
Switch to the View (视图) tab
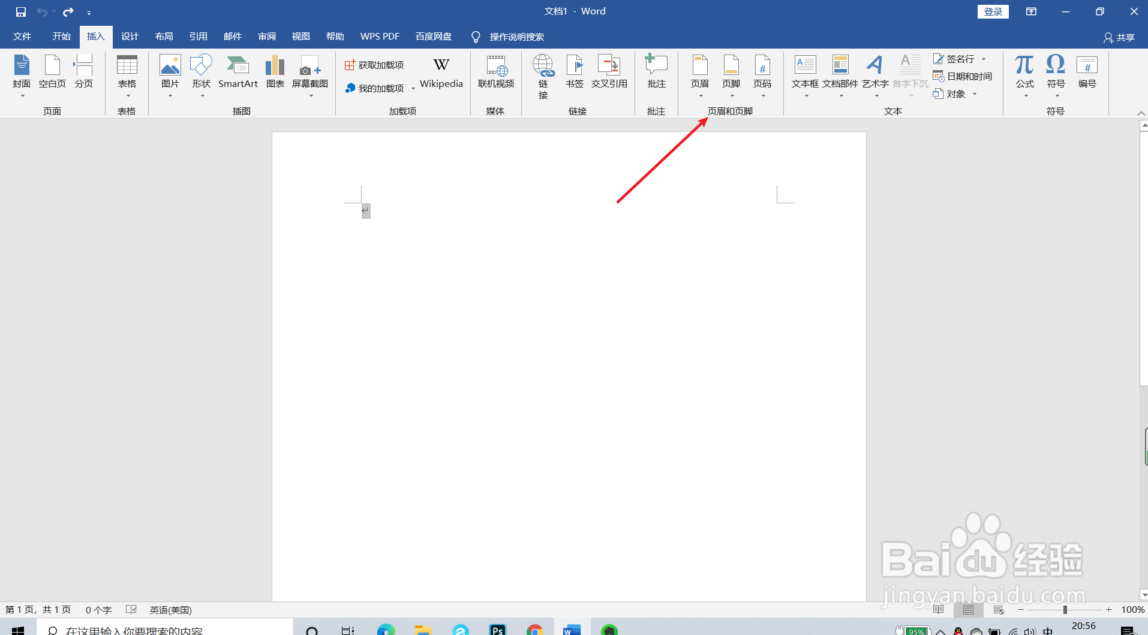[x=300, y=37]
